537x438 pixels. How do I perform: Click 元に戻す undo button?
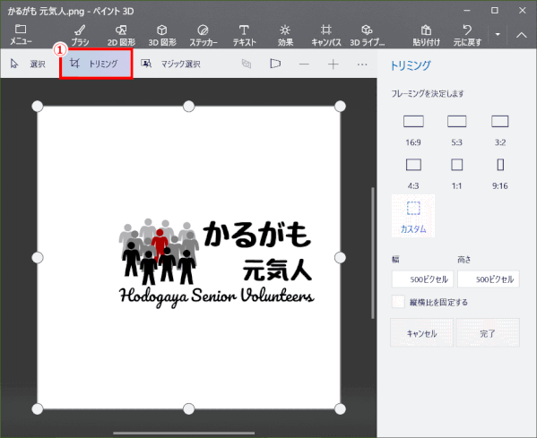pyautogui.click(x=467, y=35)
